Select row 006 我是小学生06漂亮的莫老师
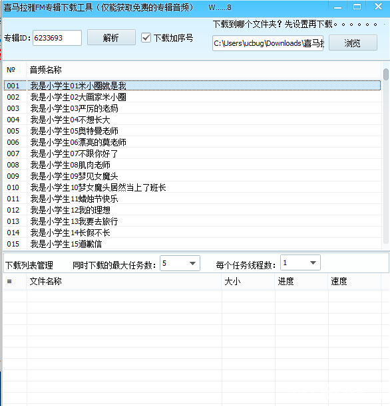The height and width of the screenshot is (406, 390). click(x=192, y=142)
